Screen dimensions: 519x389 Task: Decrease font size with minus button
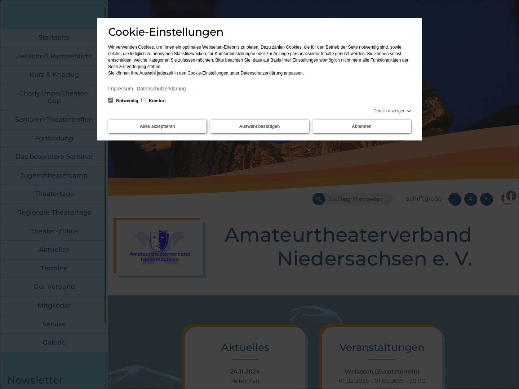[x=454, y=199]
